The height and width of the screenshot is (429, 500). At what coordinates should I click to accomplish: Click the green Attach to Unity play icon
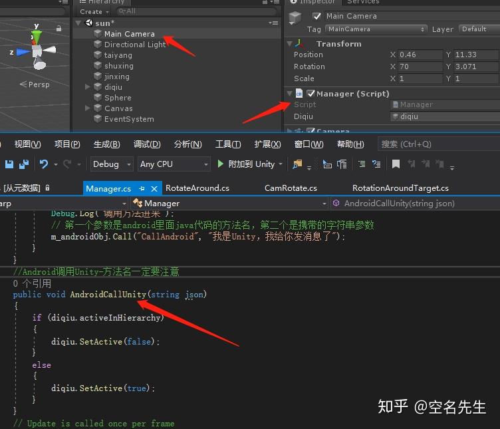pos(220,164)
